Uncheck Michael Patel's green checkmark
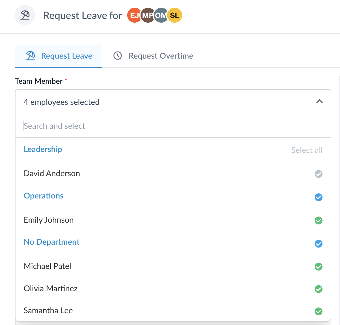Viewport: 340px width, 325px height. tap(318, 266)
